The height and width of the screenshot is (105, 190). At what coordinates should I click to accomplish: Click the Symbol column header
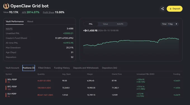(9, 74)
